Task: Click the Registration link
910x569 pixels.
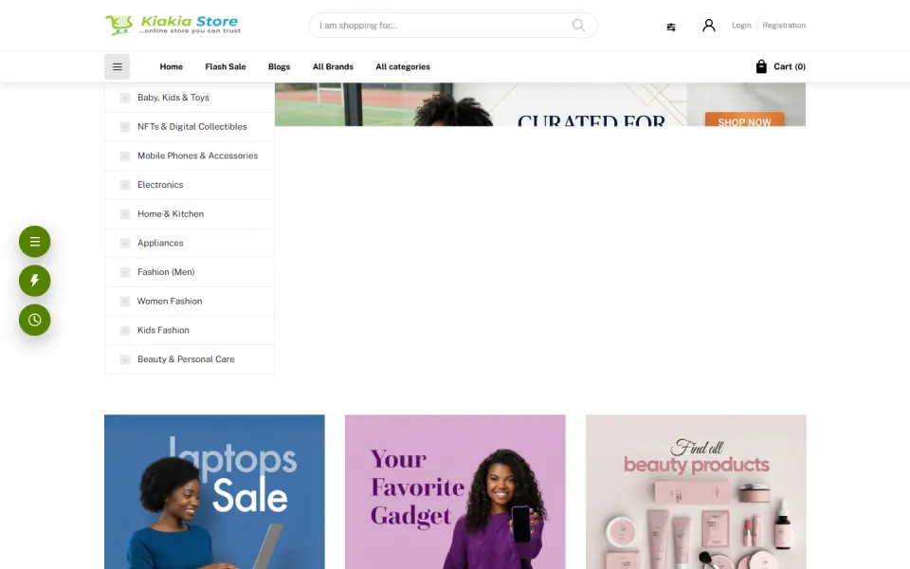Action: point(784,25)
